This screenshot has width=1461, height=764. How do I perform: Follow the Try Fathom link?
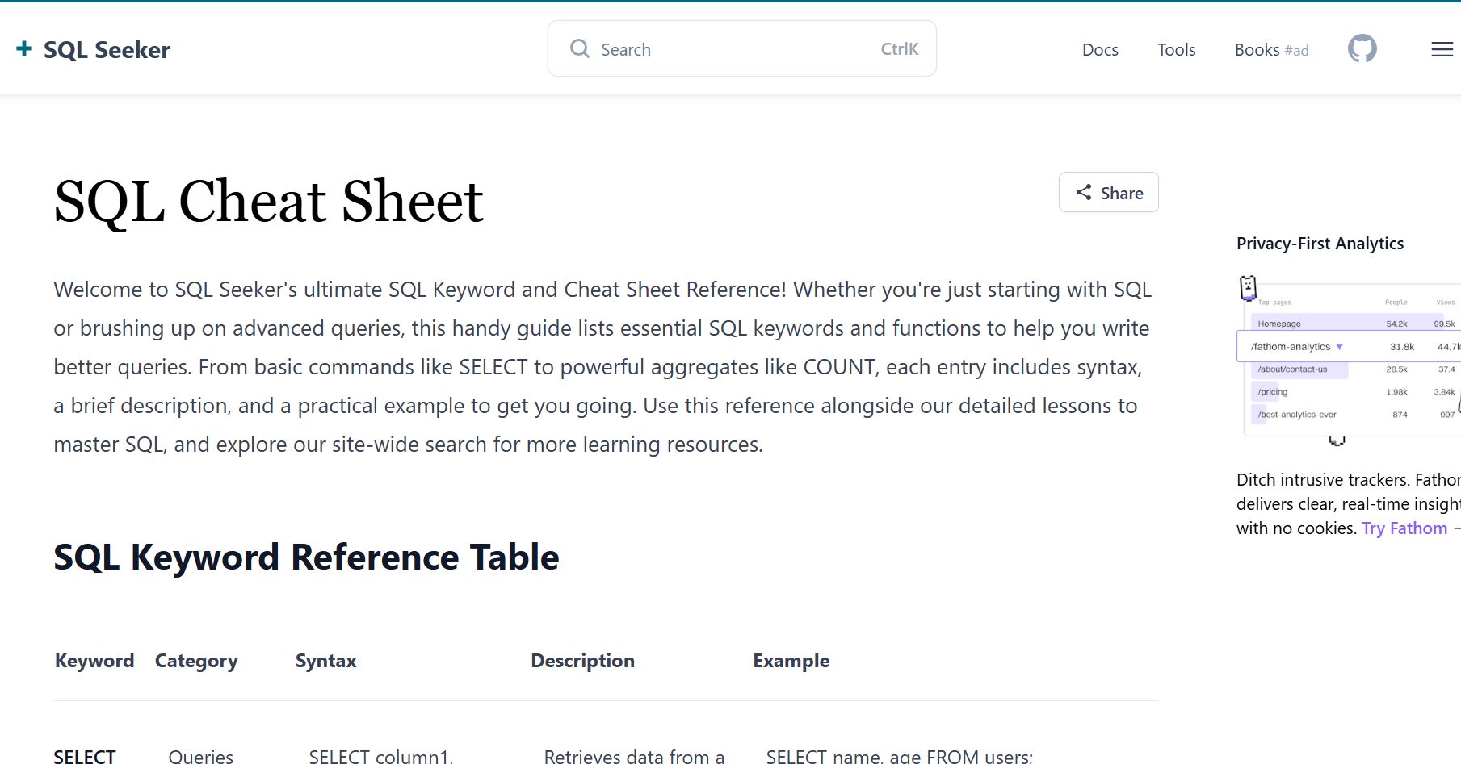pyautogui.click(x=1404, y=528)
